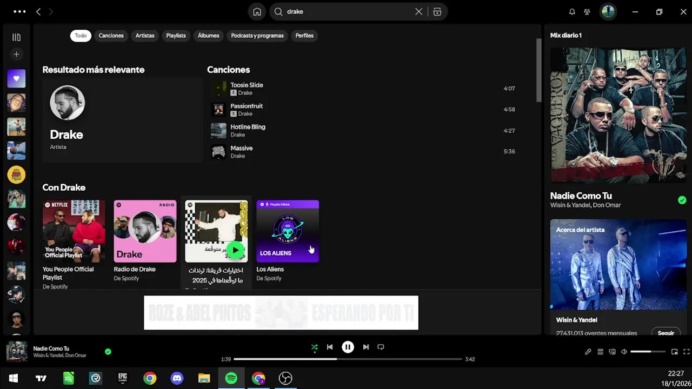Open the user profile avatar

click(x=608, y=11)
